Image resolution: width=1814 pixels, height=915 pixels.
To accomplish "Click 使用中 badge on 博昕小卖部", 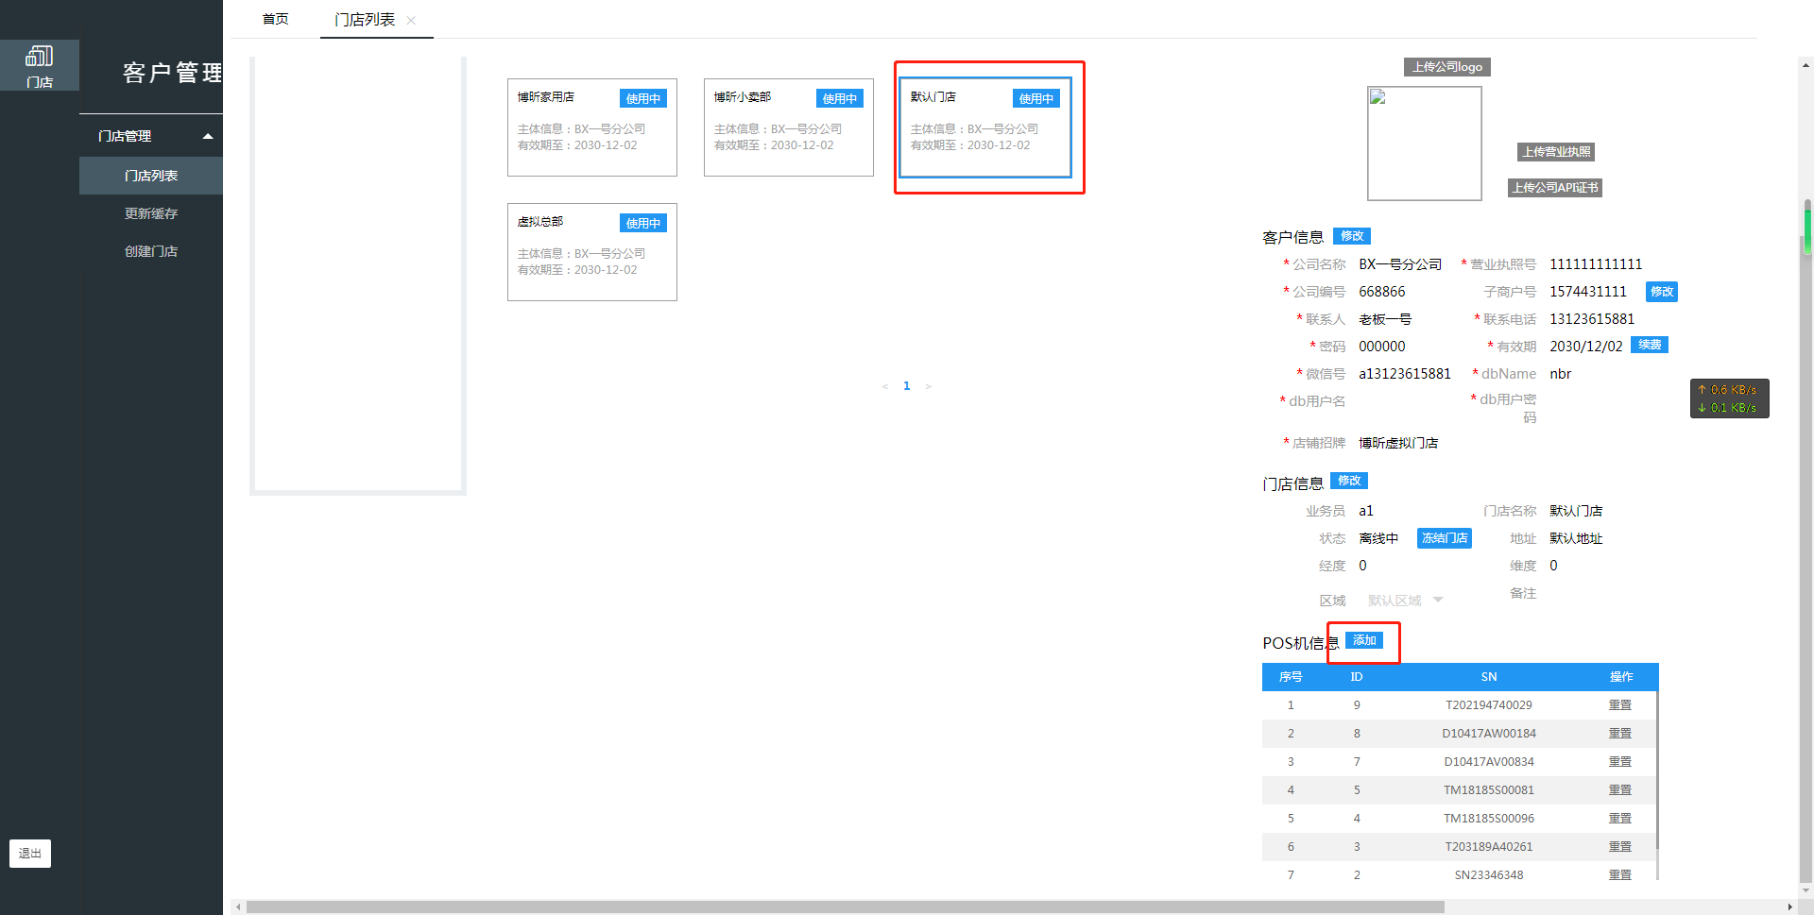I will coord(840,98).
